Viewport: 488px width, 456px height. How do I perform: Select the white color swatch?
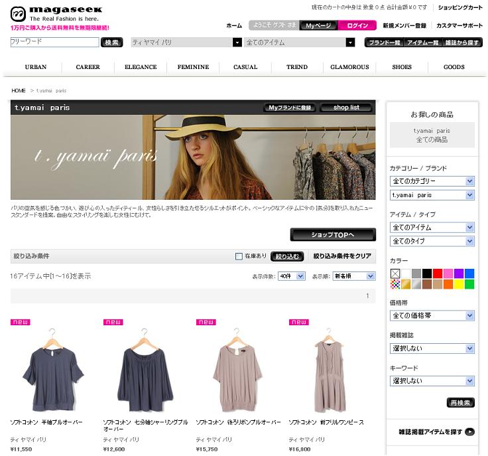click(x=406, y=273)
